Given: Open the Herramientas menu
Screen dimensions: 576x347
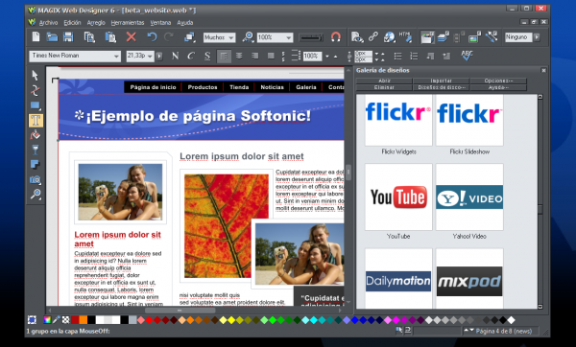Looking at the screenshot, I should pyautogui.click(x=128, y=23).
